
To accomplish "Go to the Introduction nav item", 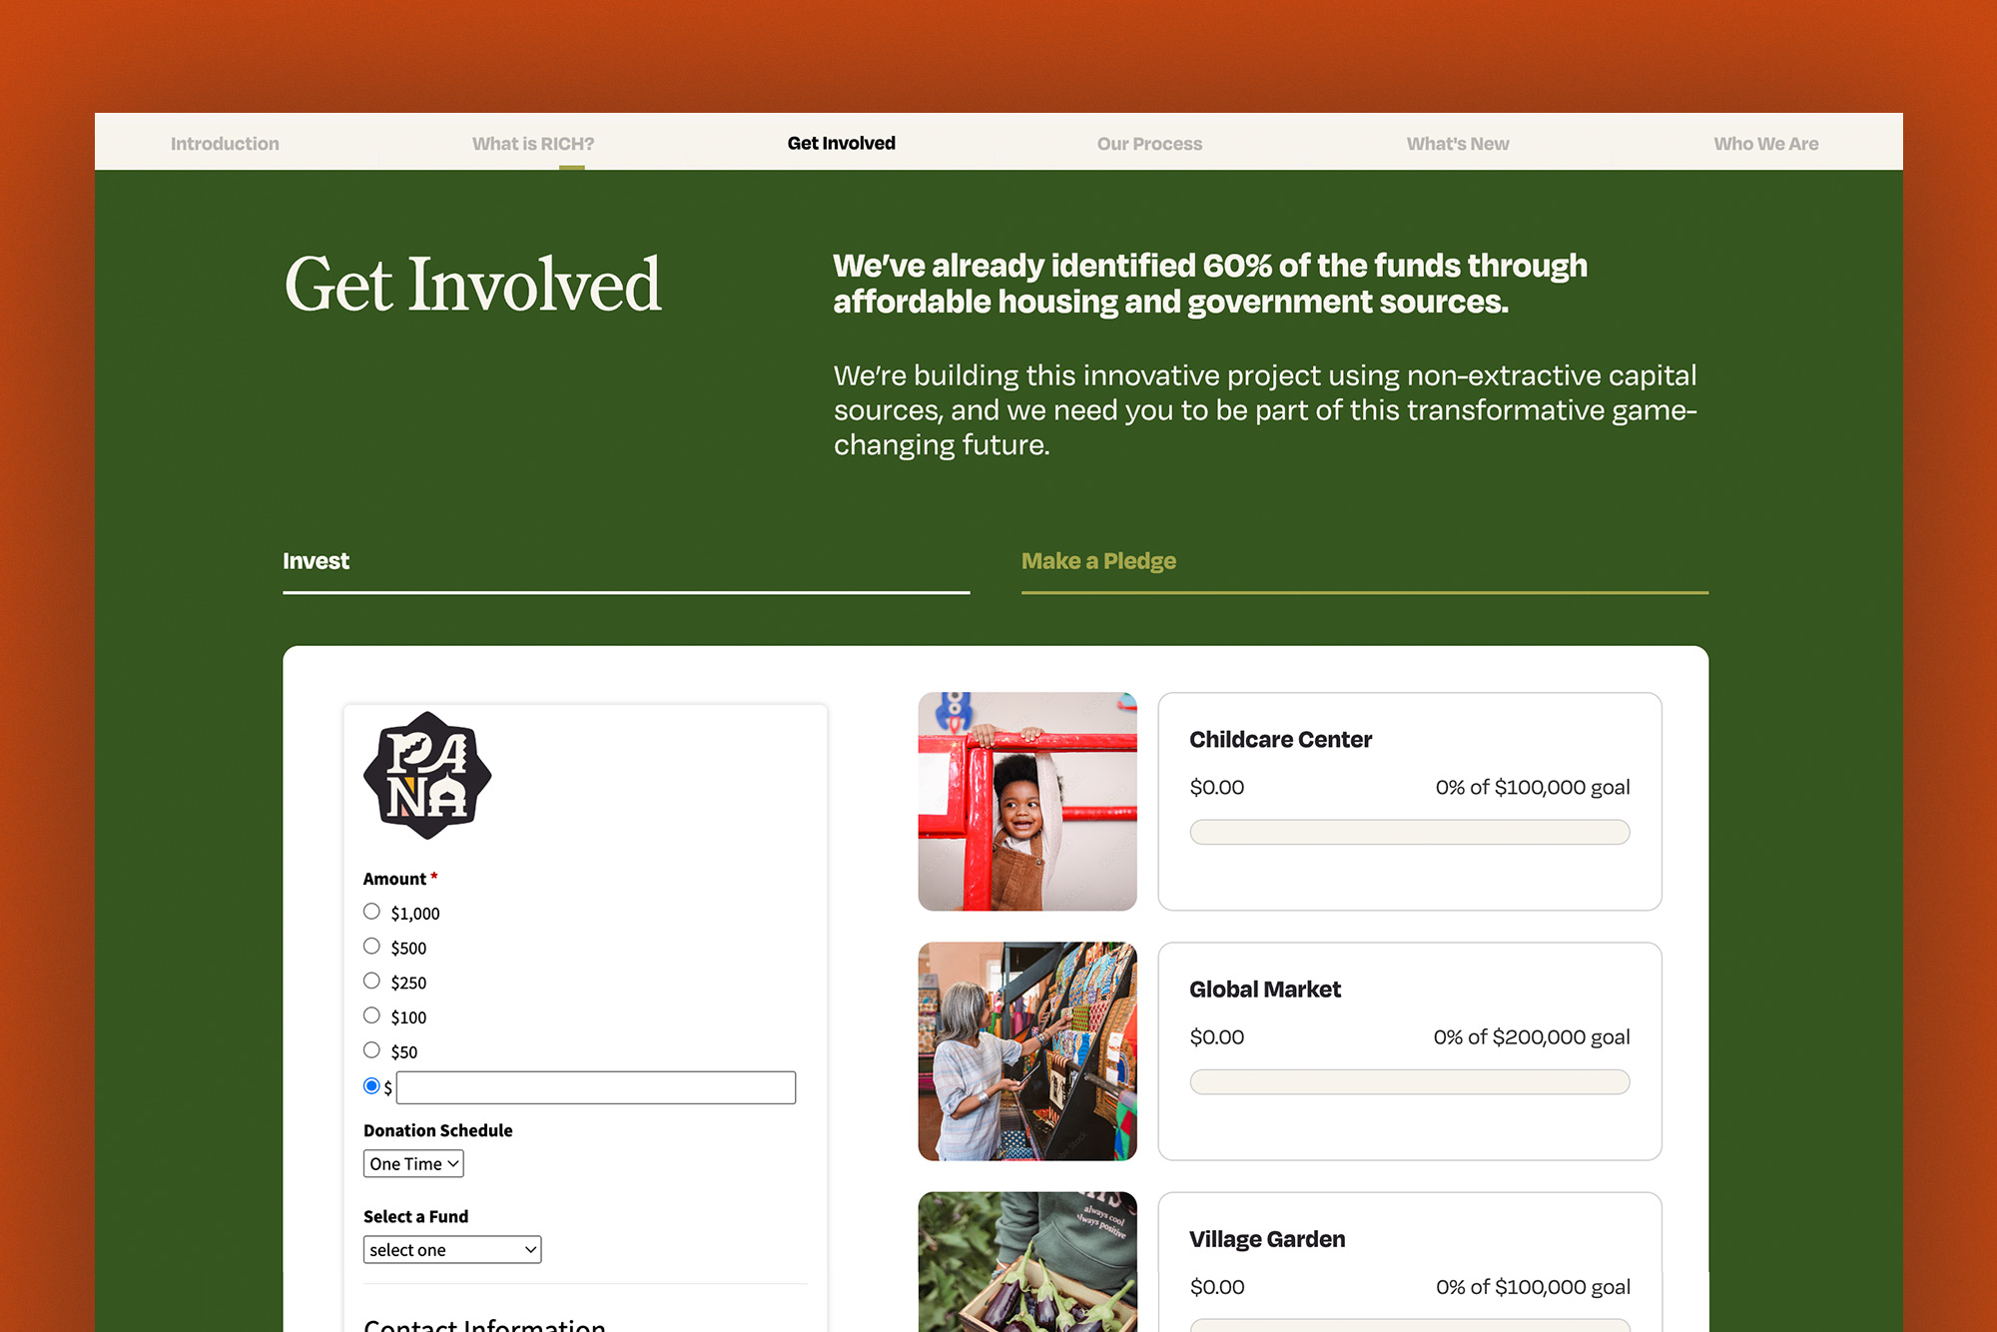I will (x=225, y=144).
